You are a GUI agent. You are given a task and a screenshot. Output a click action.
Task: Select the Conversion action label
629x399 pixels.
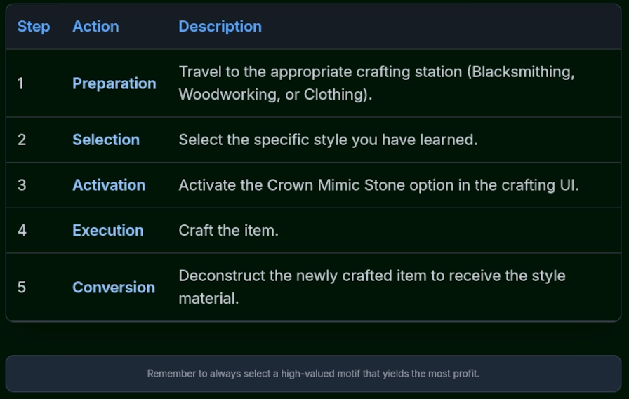click(x=114, y=288)
